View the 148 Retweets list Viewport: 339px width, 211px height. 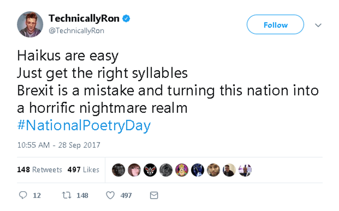[41, 170]
